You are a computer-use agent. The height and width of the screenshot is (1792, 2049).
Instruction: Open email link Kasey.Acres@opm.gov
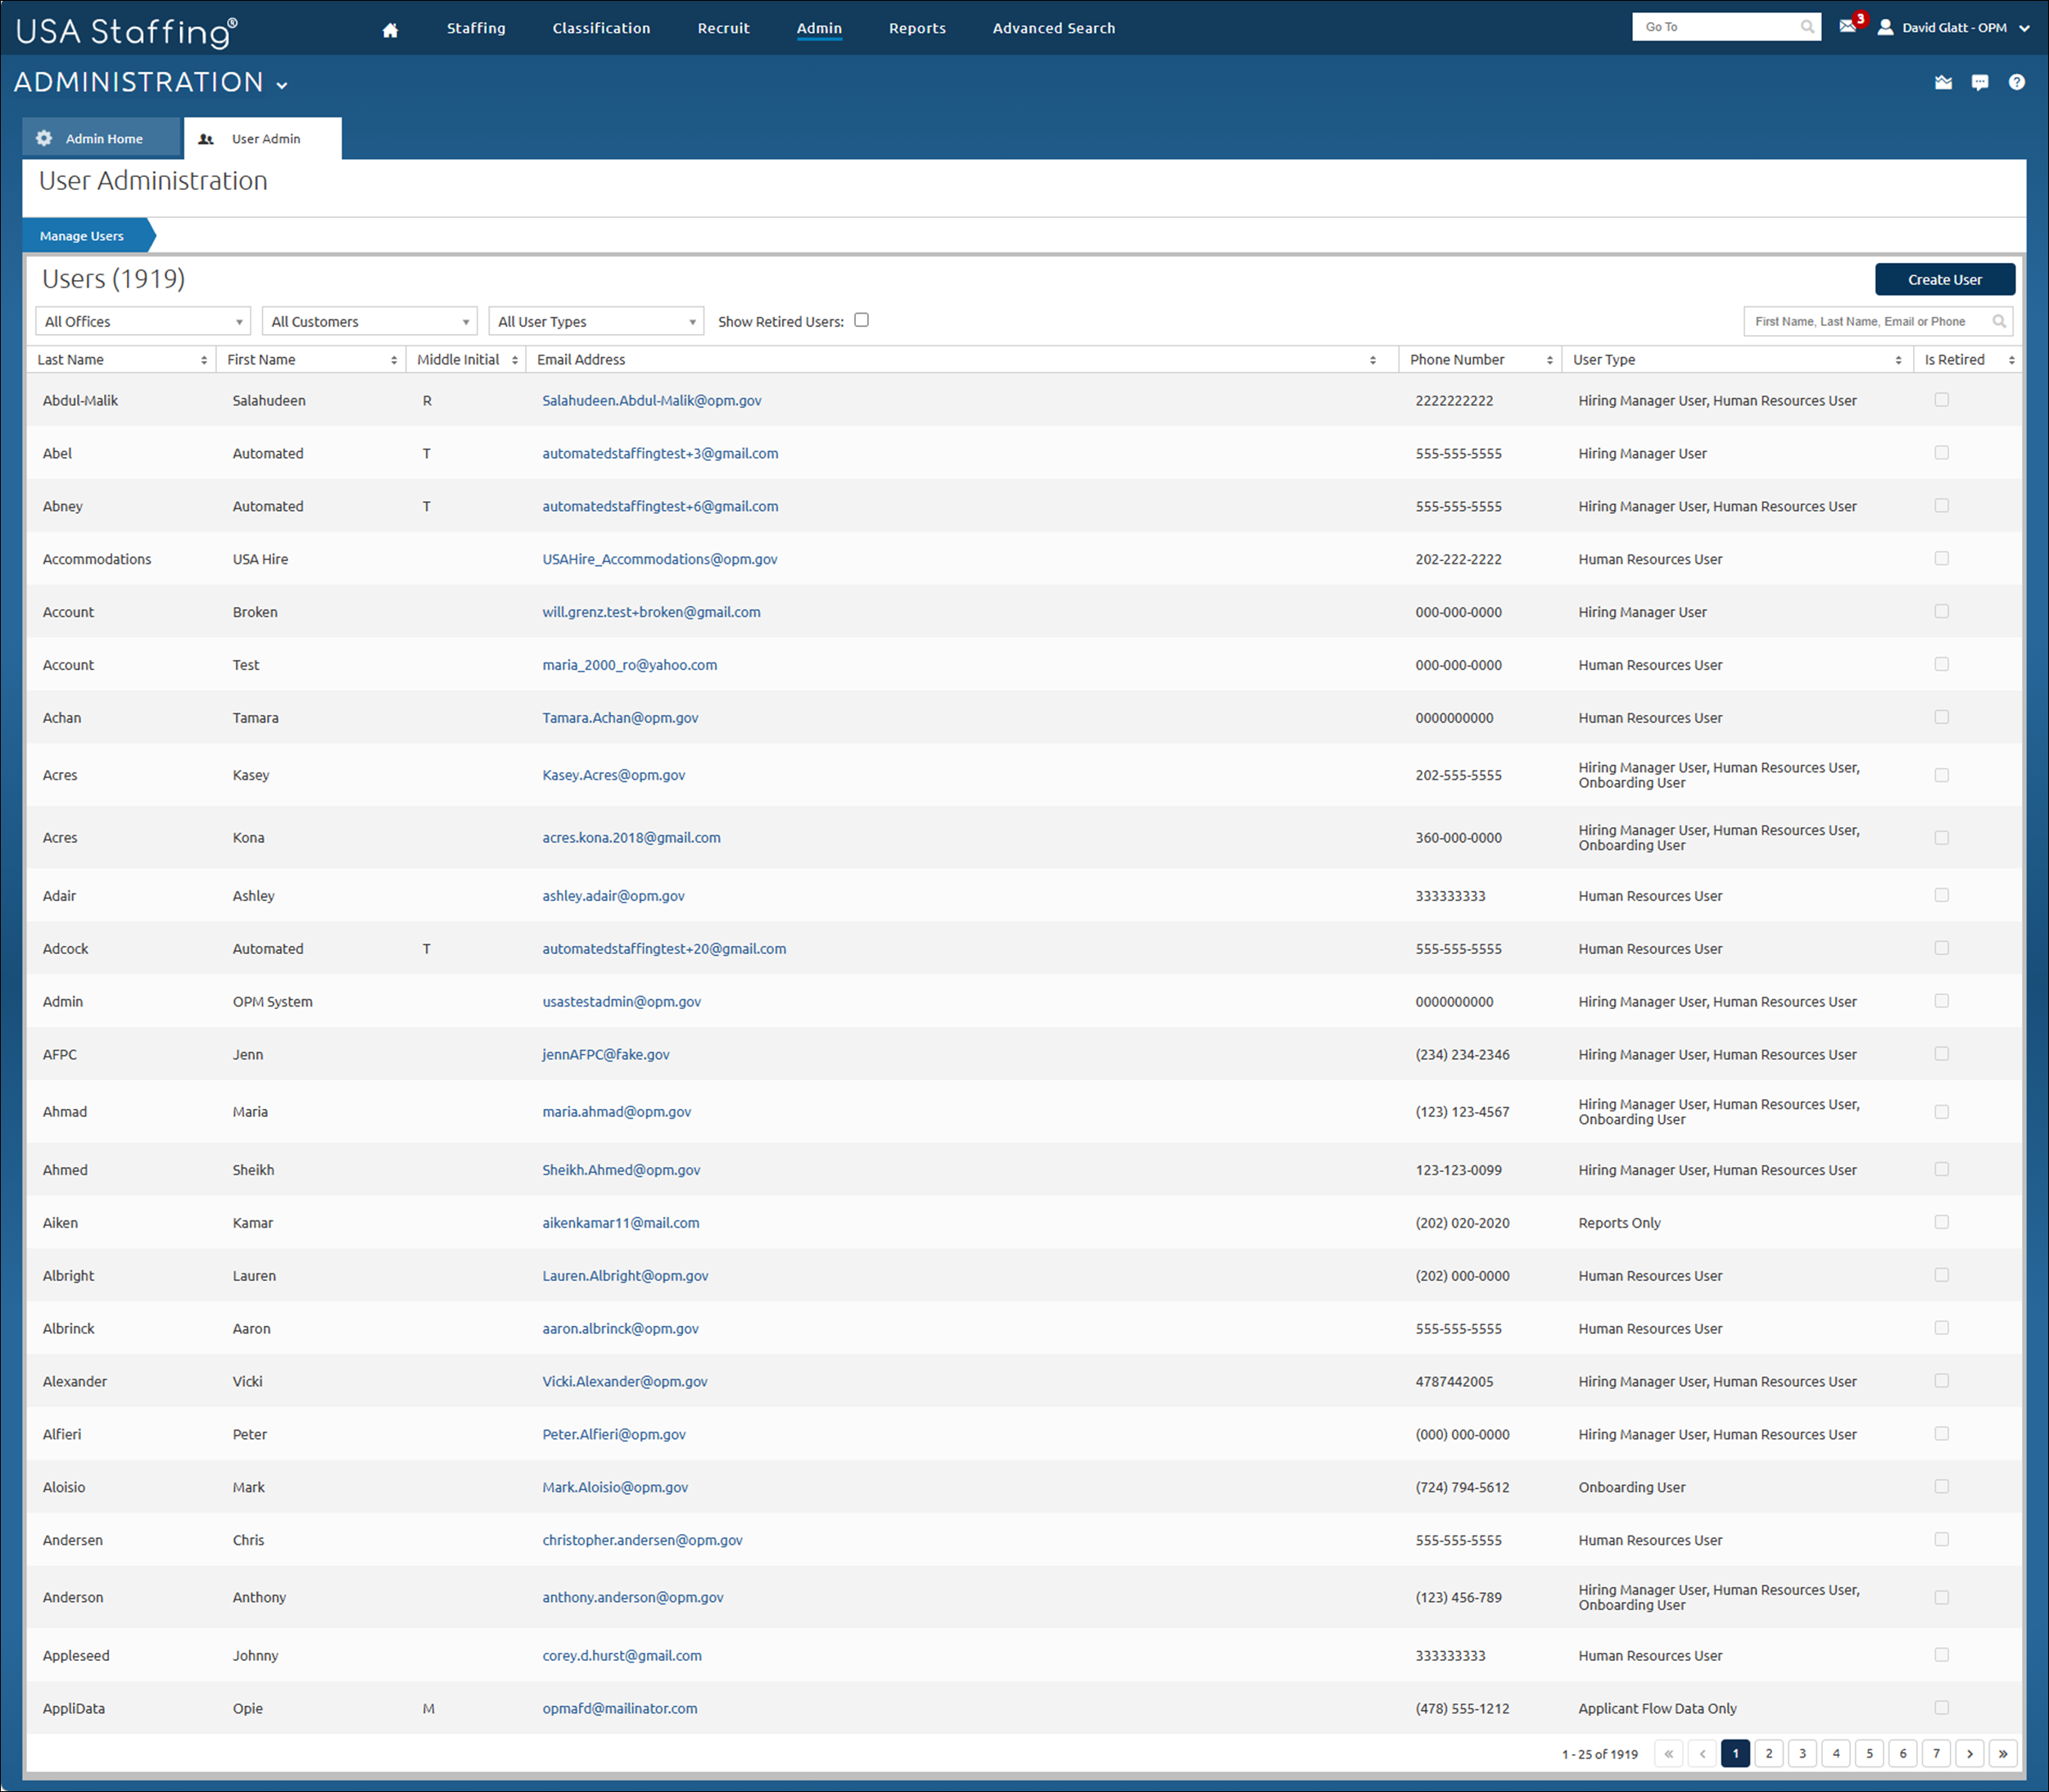click(614, 775)
